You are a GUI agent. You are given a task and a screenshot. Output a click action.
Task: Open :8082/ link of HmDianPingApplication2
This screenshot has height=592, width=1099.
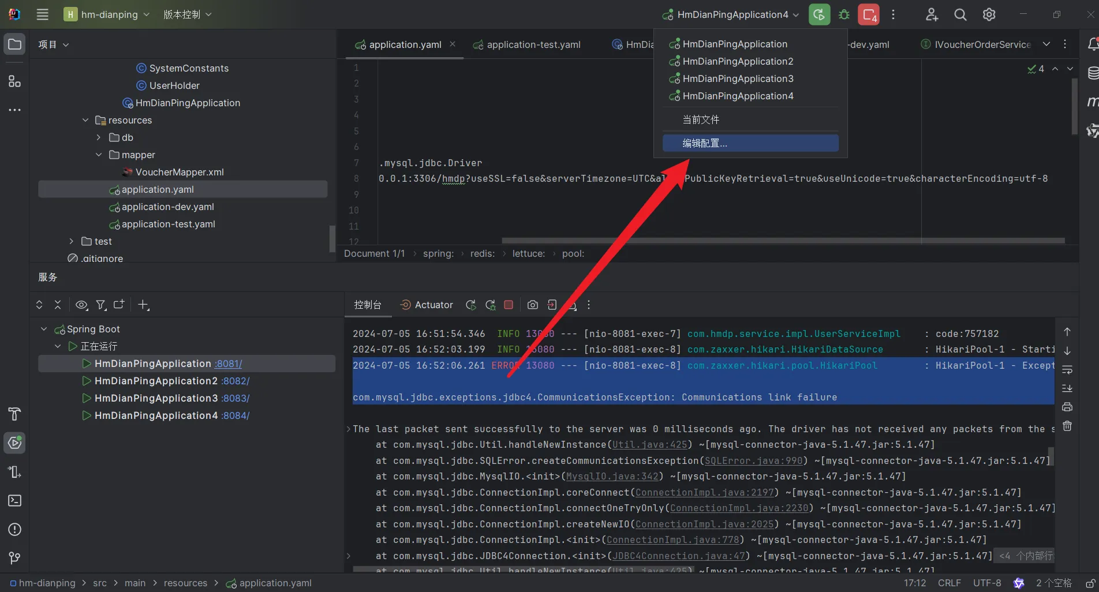coord(235,381)
